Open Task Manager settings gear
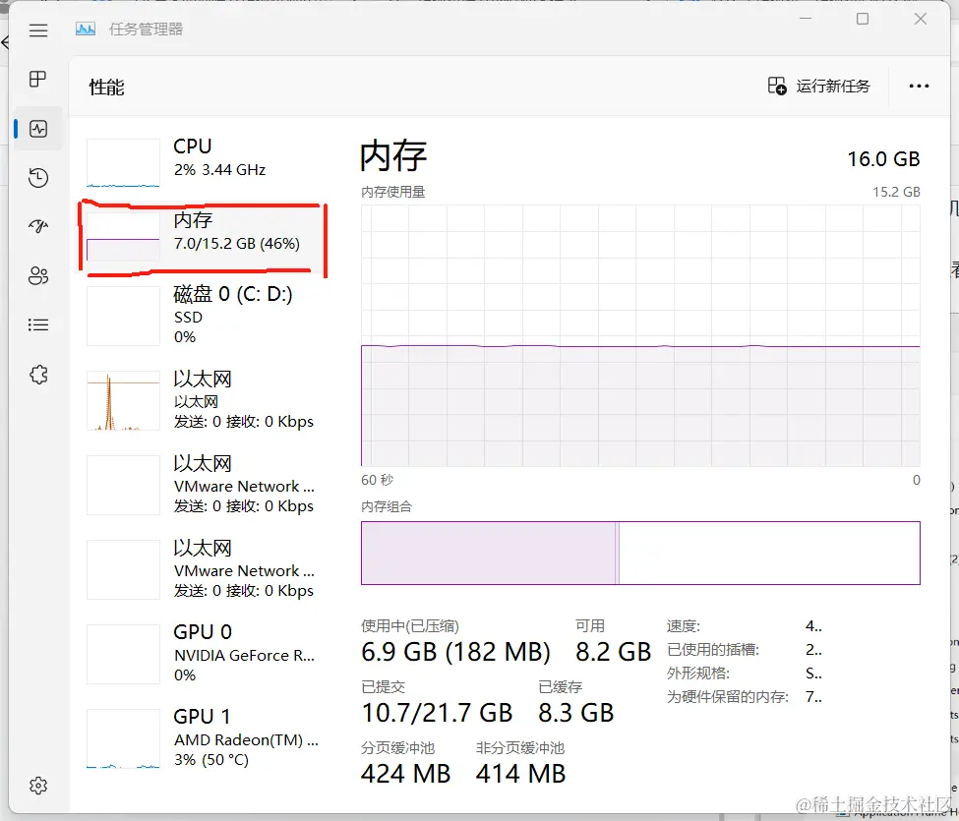This screenshot has height=821, width=959. pyautogui.click(x=38, y=786)
